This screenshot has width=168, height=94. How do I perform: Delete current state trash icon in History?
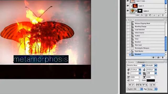(x=163, y=57)
